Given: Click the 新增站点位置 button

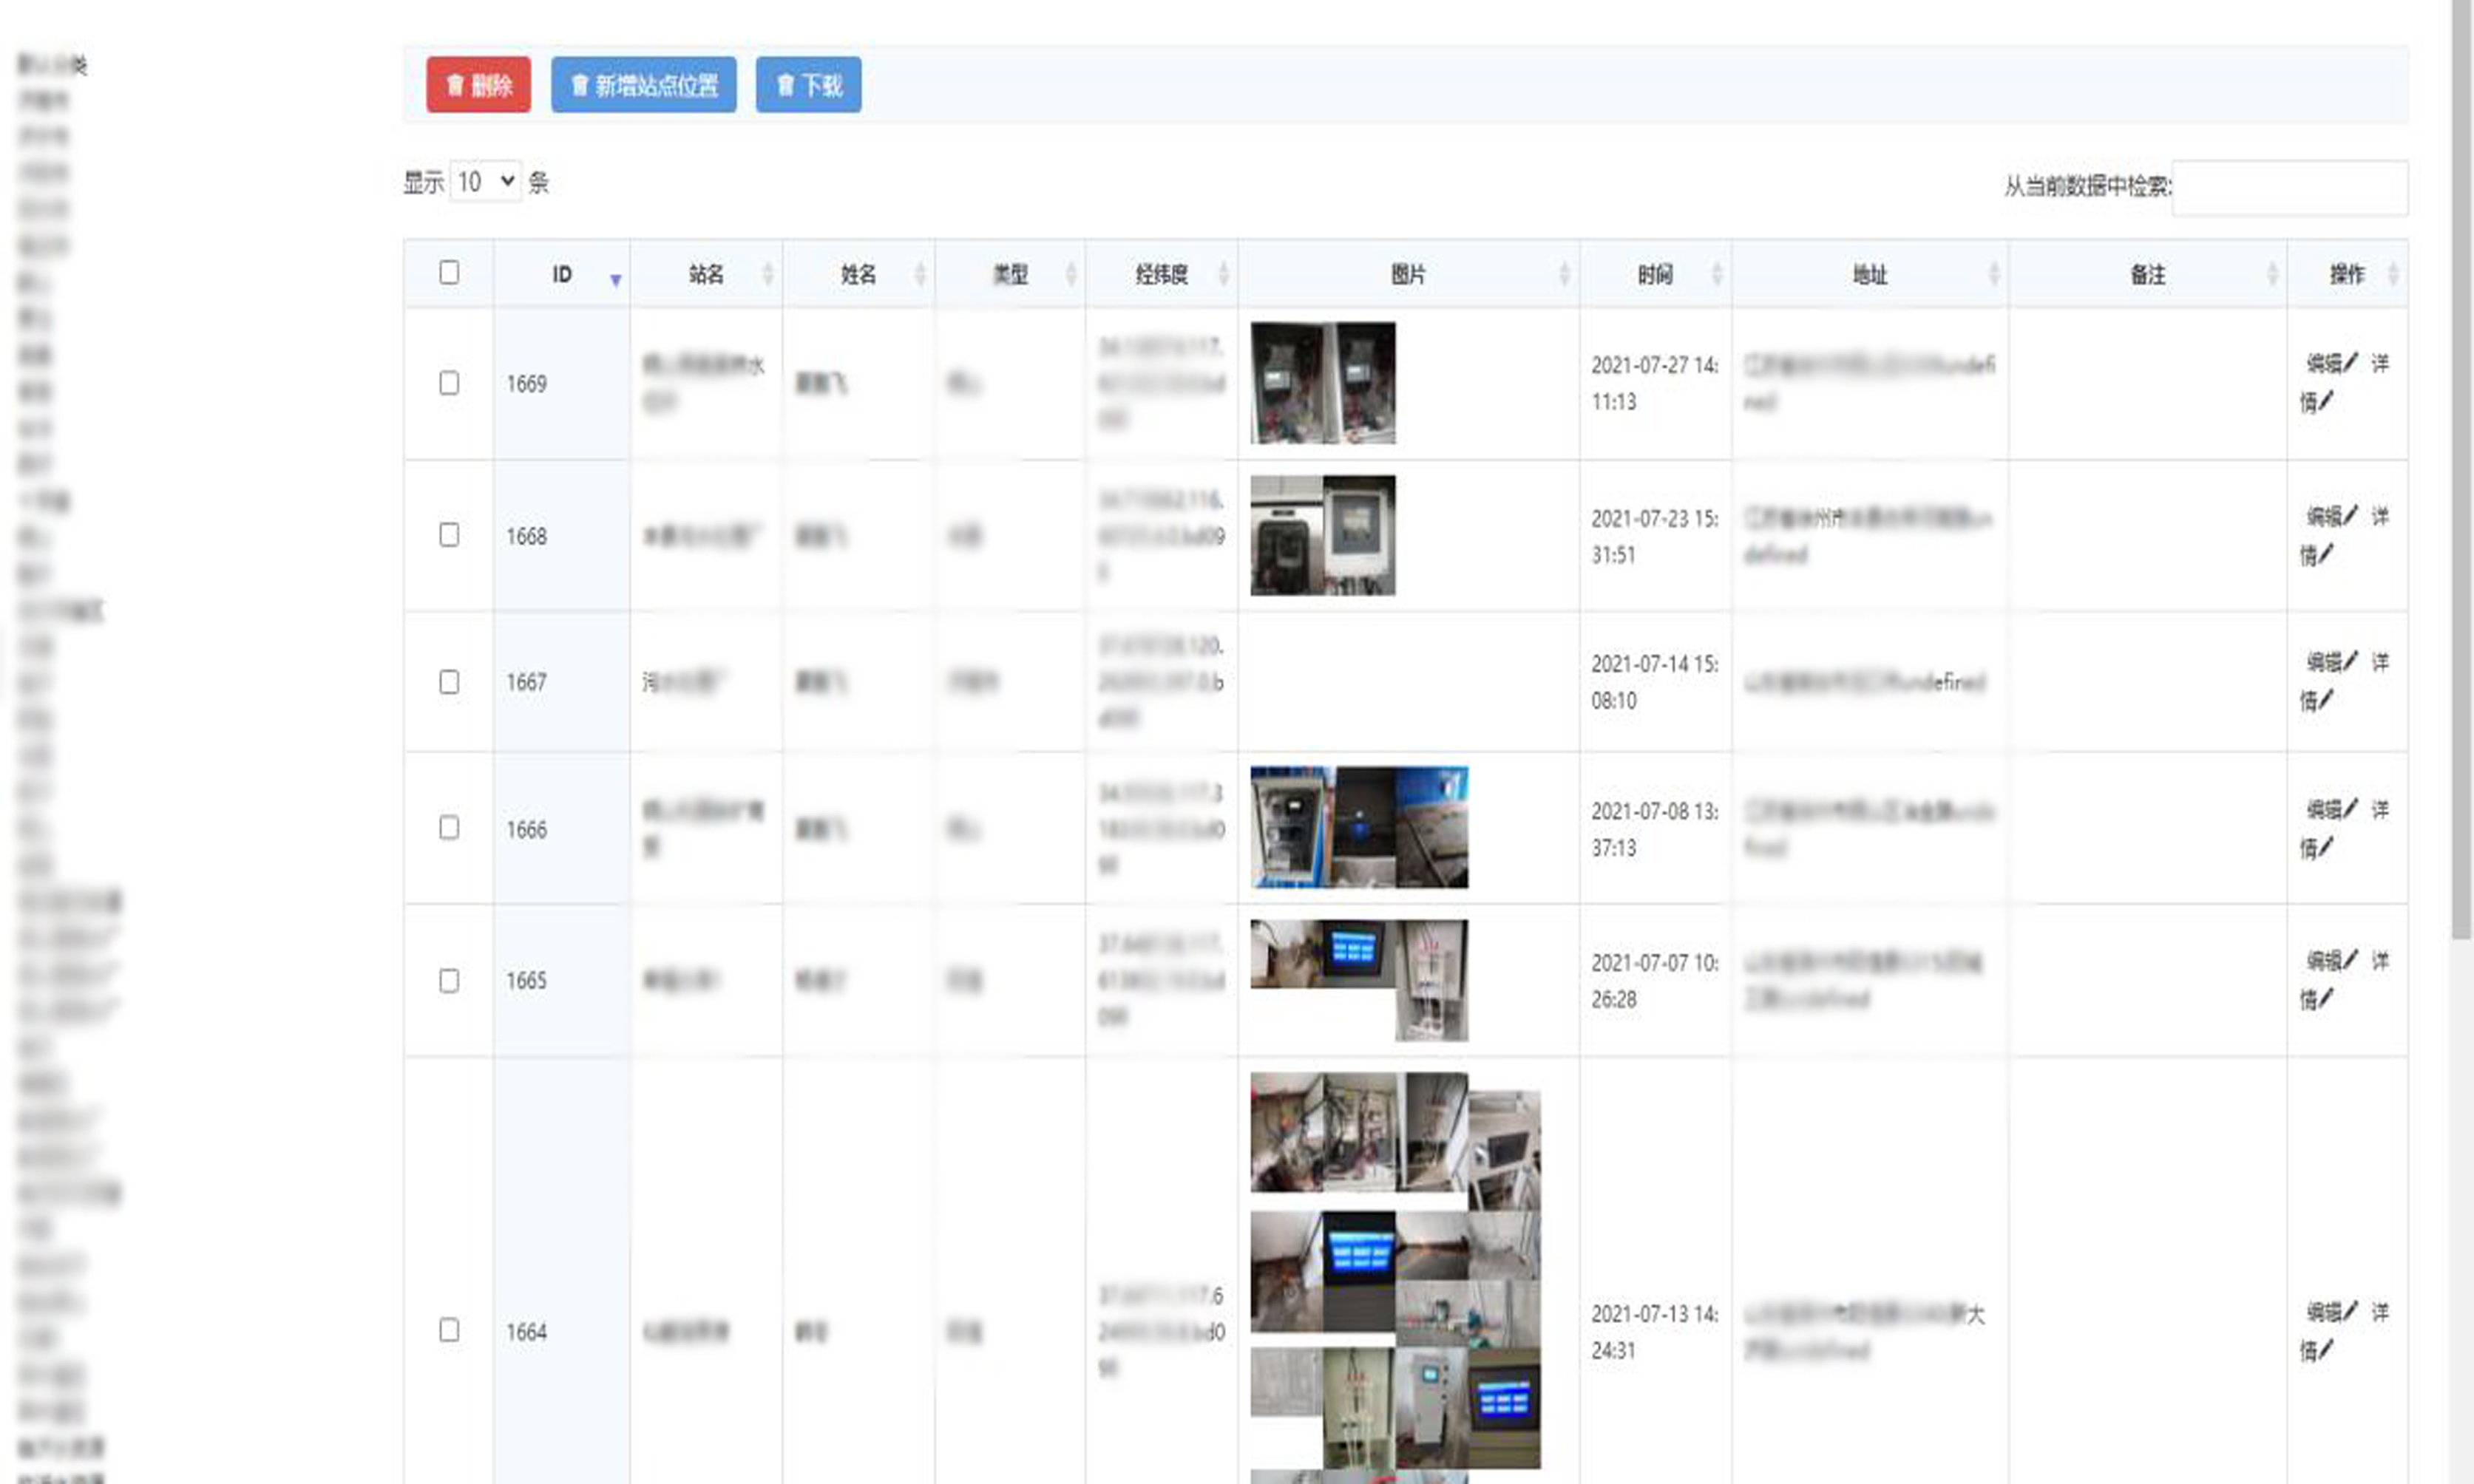Looking at the screenshot, I should click(x=643, y=85).
